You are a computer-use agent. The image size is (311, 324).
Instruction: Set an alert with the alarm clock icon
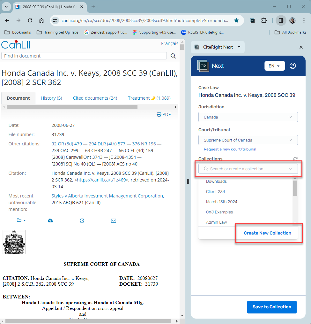82,220
